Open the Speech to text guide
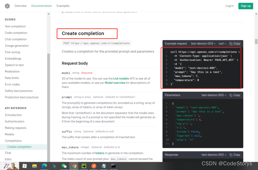 [14, 65]
